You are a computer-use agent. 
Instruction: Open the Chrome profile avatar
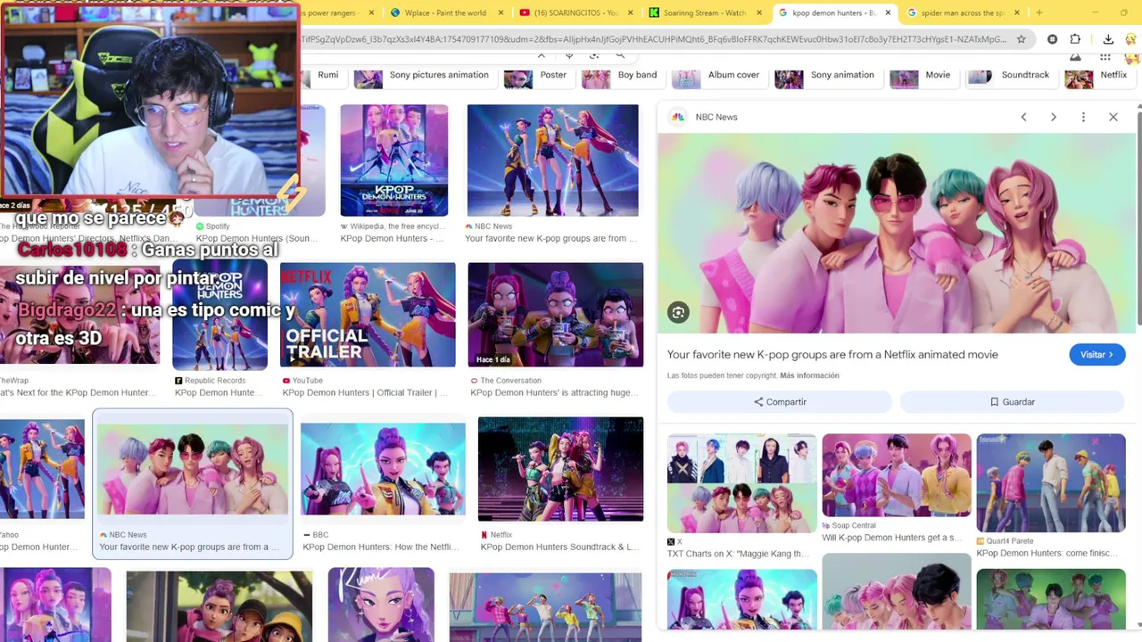coord(1131,39)
